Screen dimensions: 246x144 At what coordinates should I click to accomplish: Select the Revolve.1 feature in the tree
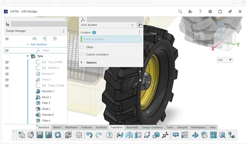click(48, 91)
